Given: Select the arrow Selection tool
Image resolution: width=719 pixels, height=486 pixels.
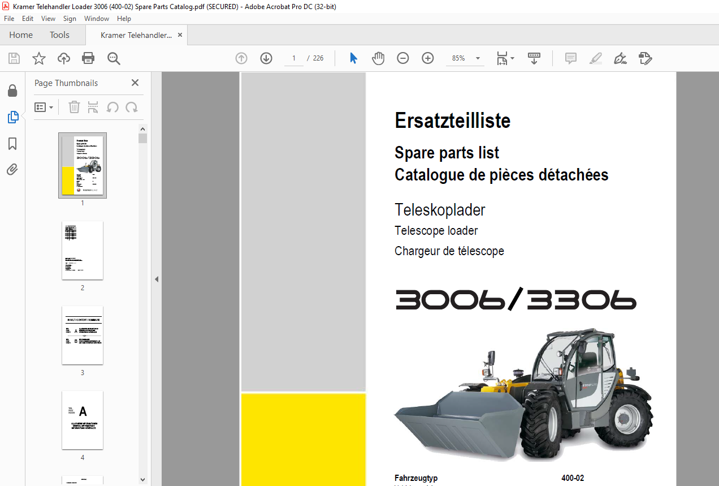Looking at the screenshot, I should [x=354, y=58].
